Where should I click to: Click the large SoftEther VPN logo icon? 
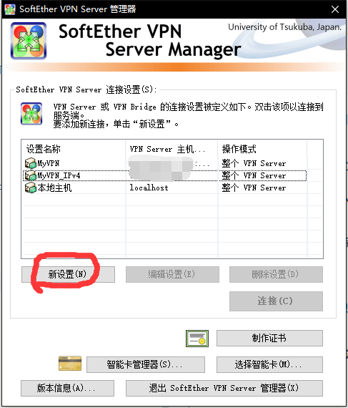click(29, 41)
